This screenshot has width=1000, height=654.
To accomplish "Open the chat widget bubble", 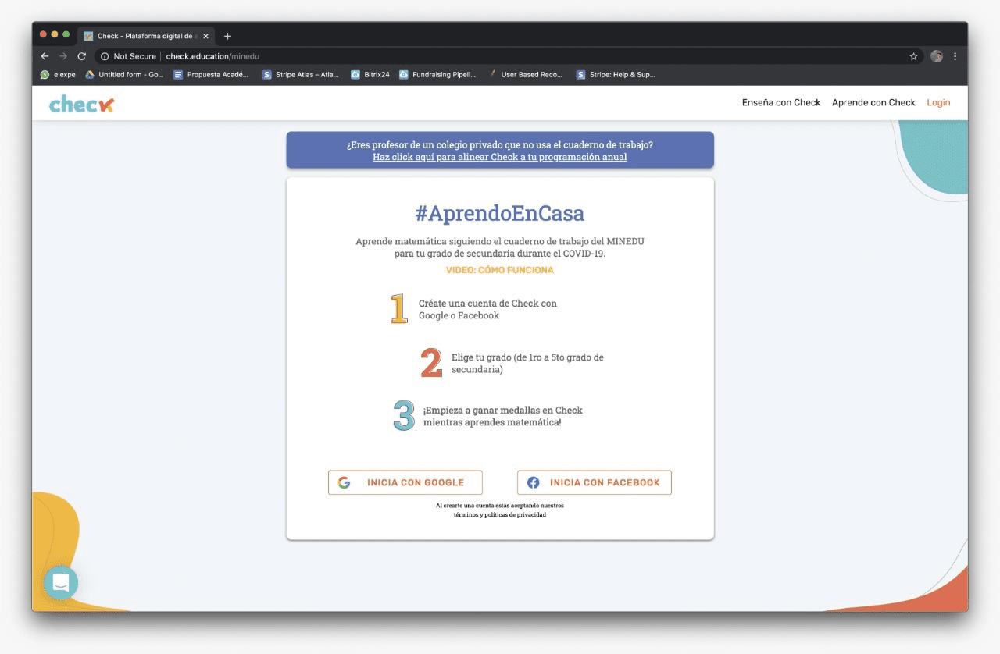I will pyautogui.click(x=61, y=582).
